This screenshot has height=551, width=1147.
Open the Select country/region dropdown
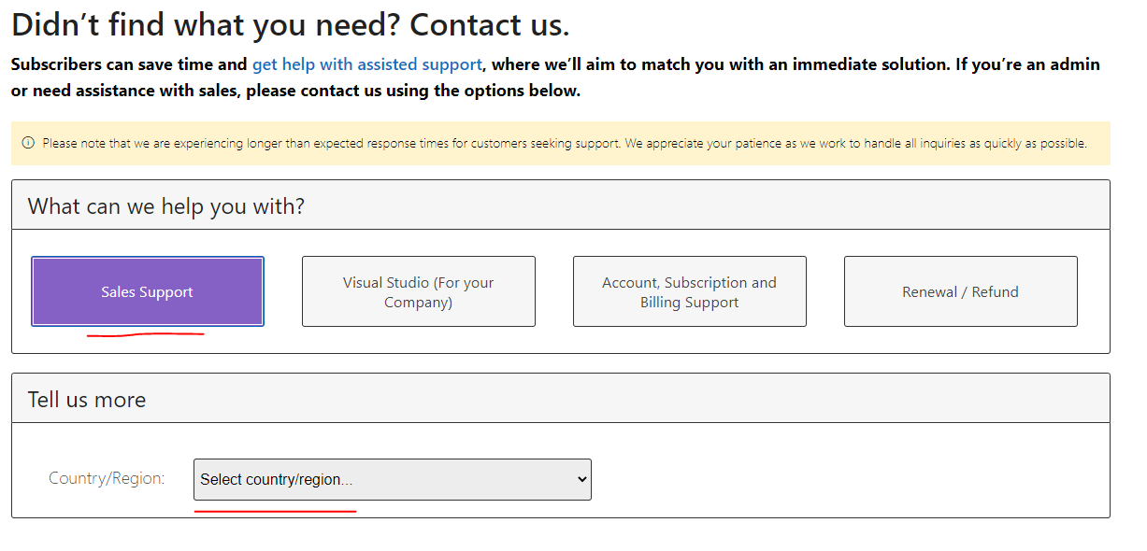393,479
